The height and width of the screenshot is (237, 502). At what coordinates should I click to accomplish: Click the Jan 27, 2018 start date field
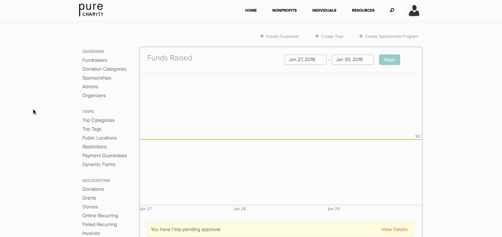(306, 60)
